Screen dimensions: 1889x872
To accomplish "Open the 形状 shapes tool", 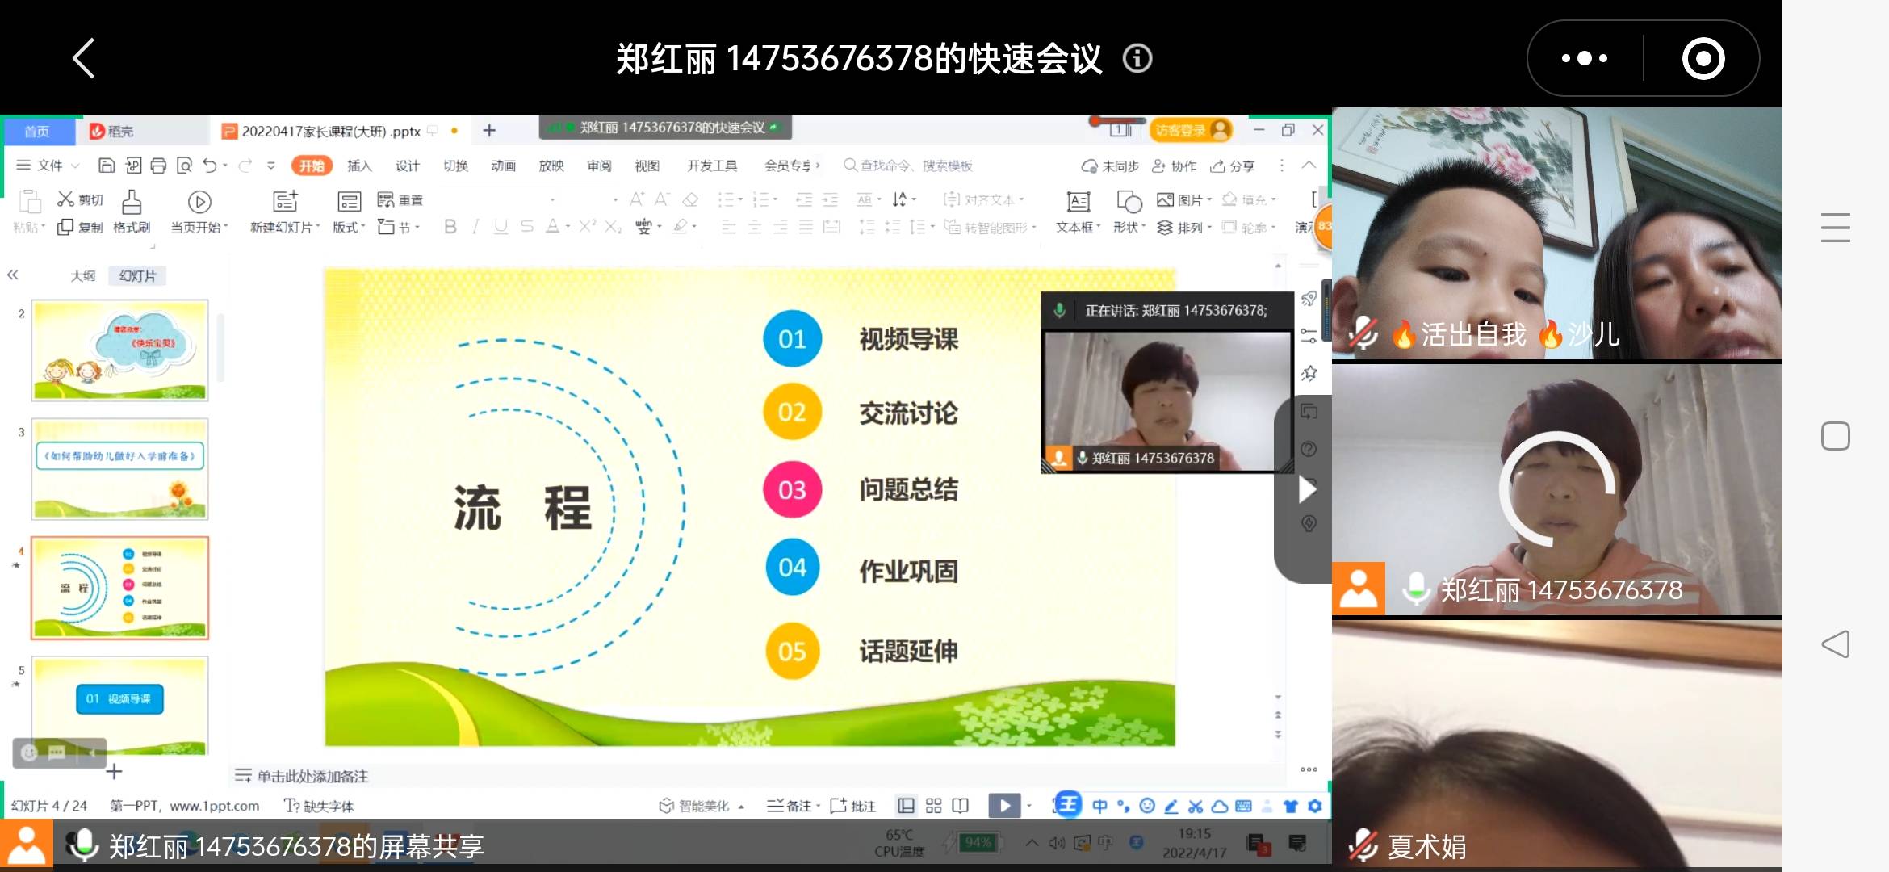I will (1127, 212).
